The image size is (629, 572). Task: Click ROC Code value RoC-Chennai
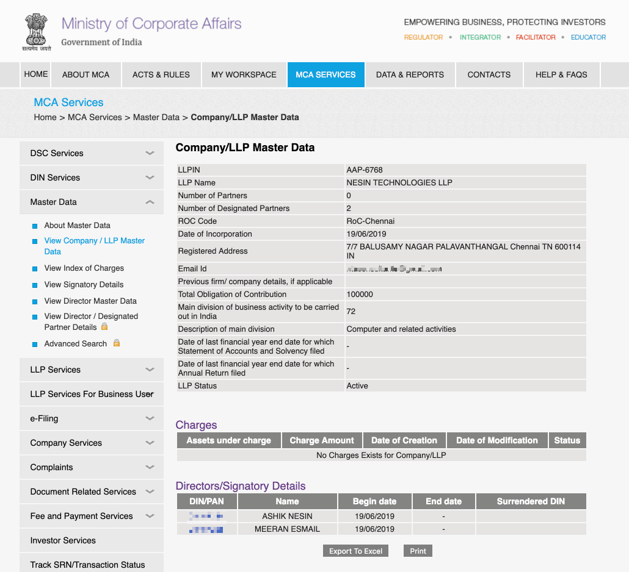click(x=371, y=221)
